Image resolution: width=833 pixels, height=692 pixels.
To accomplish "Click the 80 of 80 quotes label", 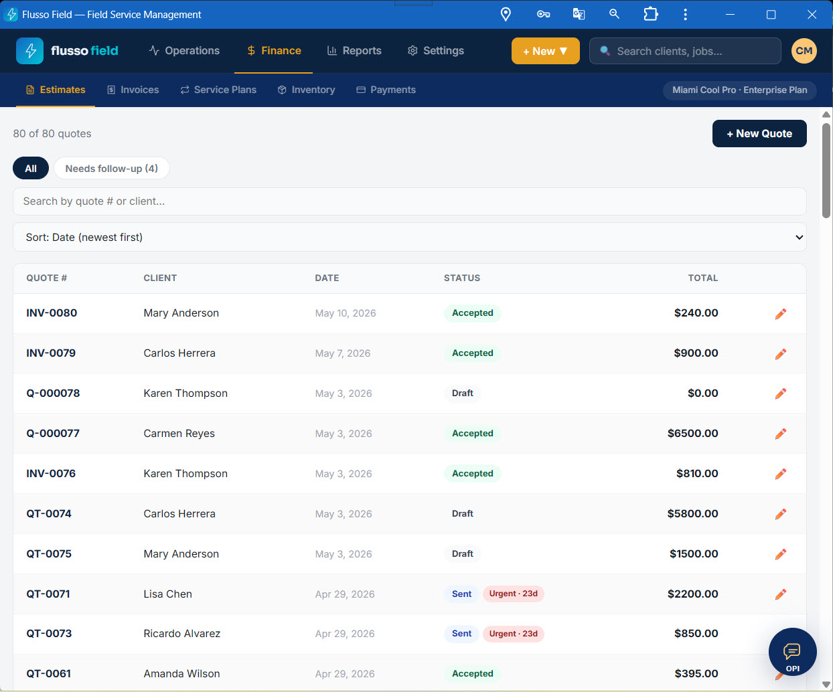I will [52, 134].
